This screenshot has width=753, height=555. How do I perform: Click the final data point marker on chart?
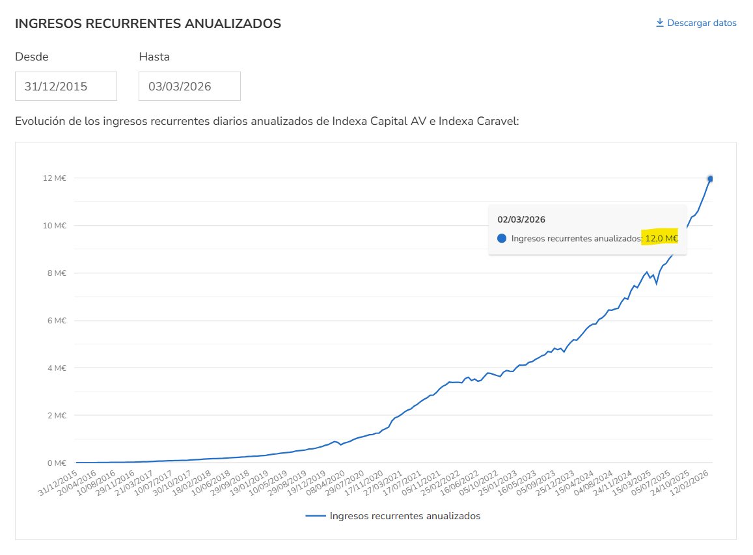709,178
